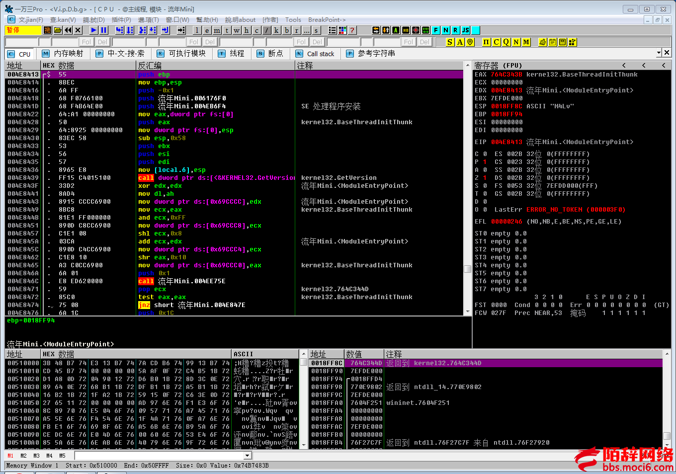Click the disassembly pane scrollbar thumb
Image resolution: width=676 pixels, height=474 pixels.
[467, 269]
